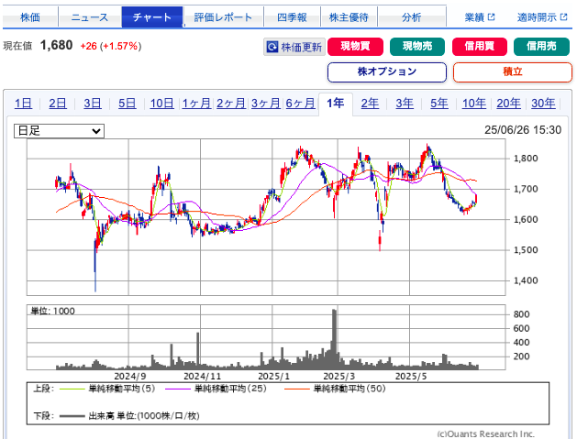This screenshot has height=439, width=577.
Task: Click the refresh icon in 株価更新 button
Action: tap(272, 47)
